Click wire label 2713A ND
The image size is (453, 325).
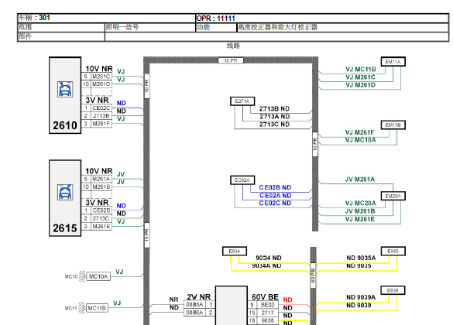point(274,117)
